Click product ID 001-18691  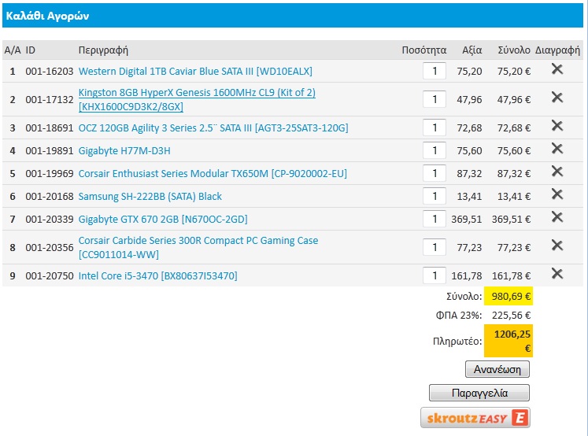tap(49, 128)
